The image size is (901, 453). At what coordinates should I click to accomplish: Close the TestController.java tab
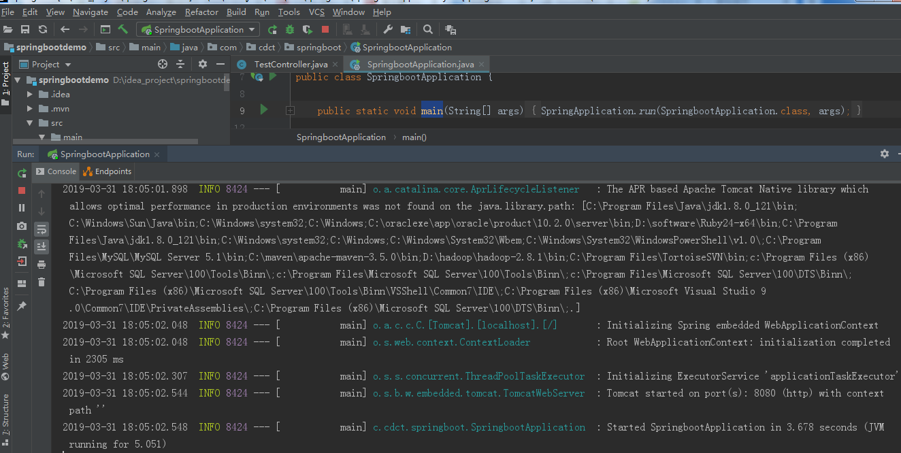[335, 64]
